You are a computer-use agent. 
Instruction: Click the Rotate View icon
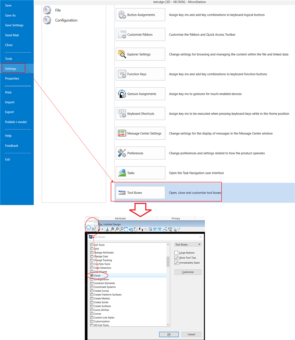131,229
